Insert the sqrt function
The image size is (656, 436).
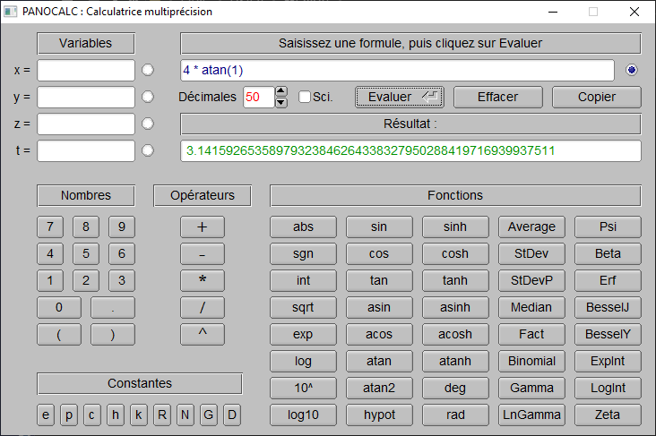pos(303,307)
